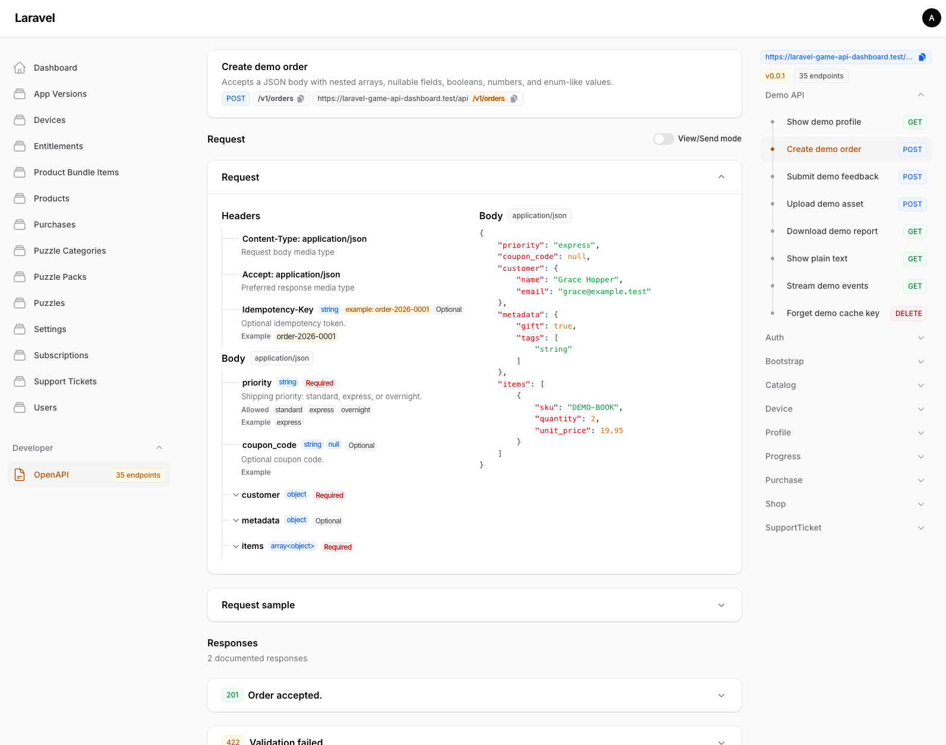946x745 pixels.
Task: Open Product Bundle Items page
Action: pyautogui.click(x=89, y=172)
